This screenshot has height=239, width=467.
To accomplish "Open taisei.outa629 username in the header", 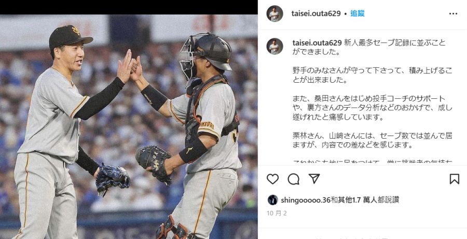I will [x=316, y=13].
